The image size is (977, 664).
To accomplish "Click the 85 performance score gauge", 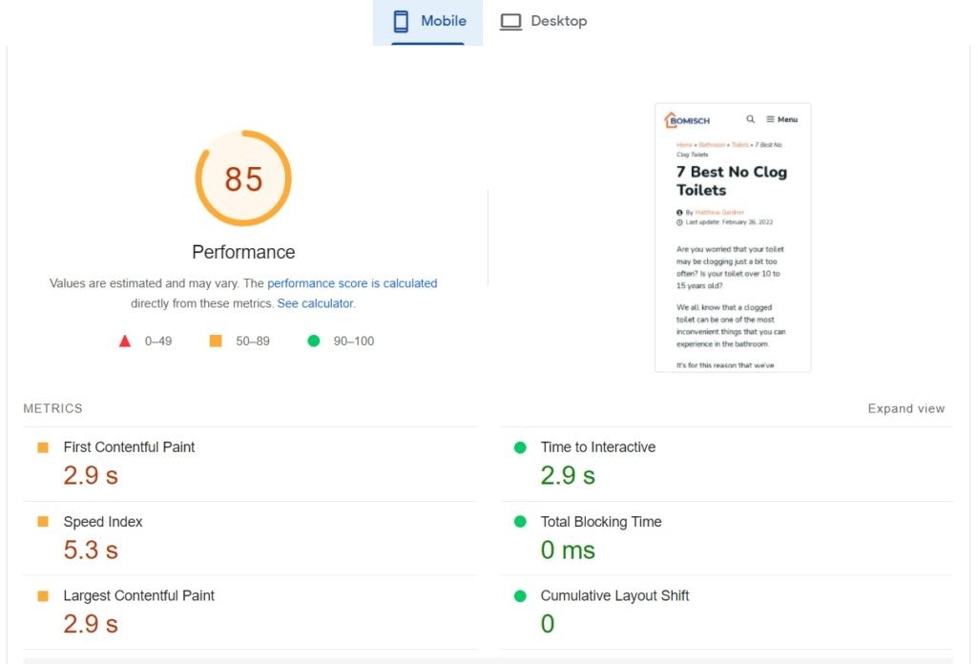I will click(x=243, y=178).
